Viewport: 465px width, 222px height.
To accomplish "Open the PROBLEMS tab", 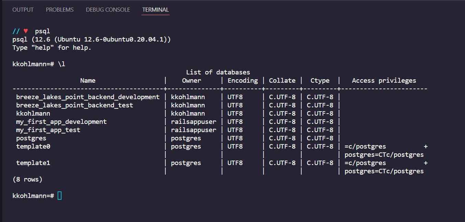I will point(60,10).
